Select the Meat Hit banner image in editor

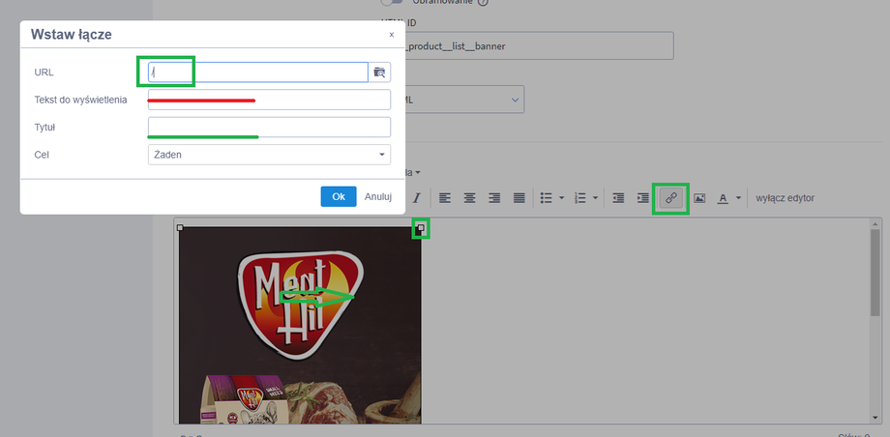[300, 325]
